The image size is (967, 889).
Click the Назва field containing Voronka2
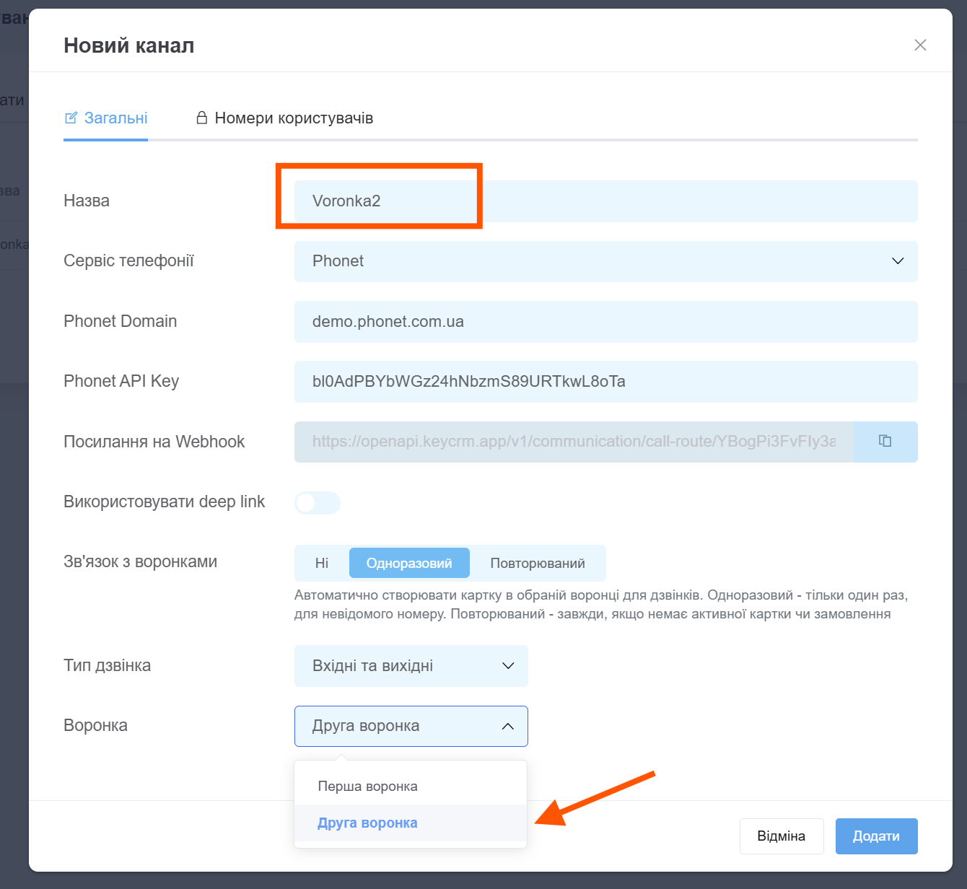pos(605,201)
